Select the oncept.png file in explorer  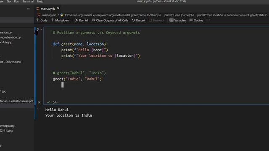pyautogui.click(x=7, y=126)
